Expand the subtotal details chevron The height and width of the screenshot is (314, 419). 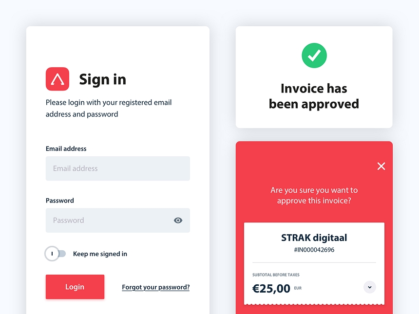coord(370,287)
